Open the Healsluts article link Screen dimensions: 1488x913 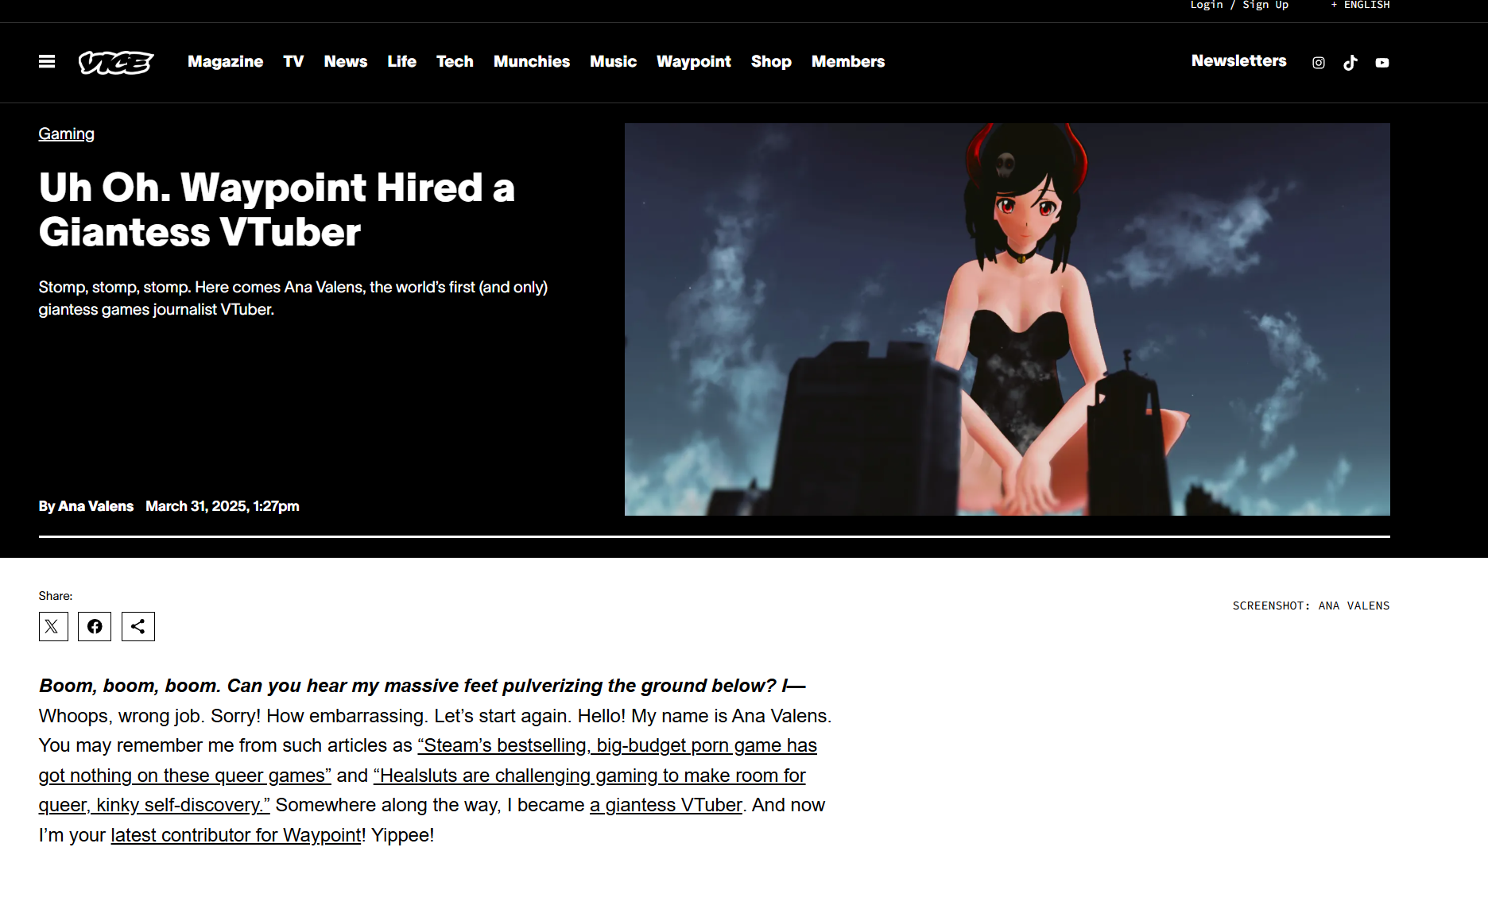pos(422,790)
